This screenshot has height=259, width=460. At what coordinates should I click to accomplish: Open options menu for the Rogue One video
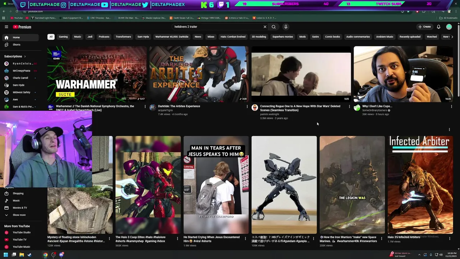pos(349,106)
